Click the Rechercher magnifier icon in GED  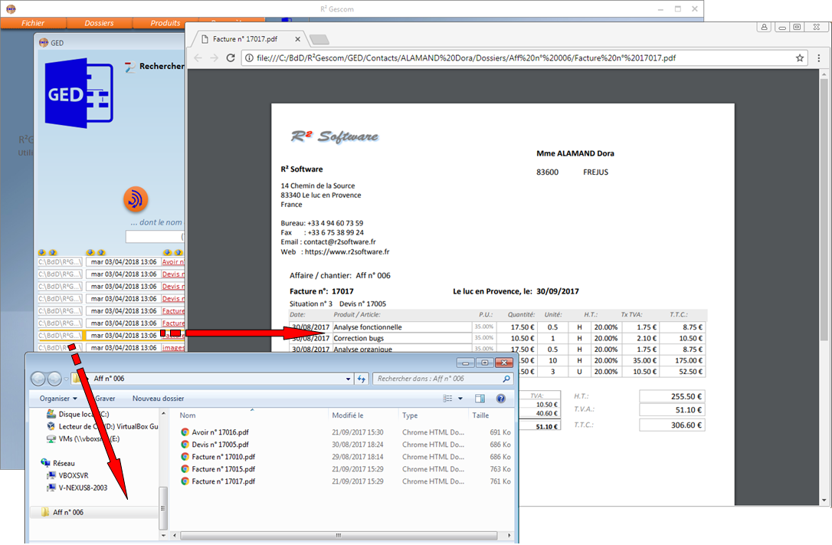coord(130,67)
